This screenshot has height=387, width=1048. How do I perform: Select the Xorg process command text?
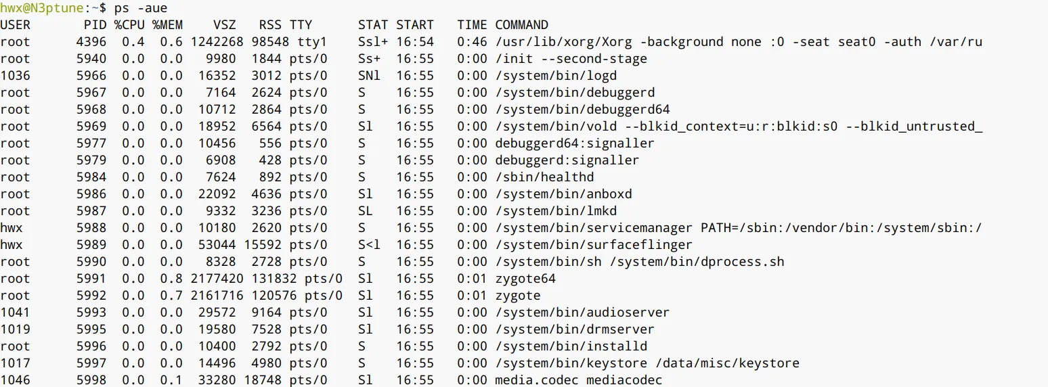coord(738,42)
